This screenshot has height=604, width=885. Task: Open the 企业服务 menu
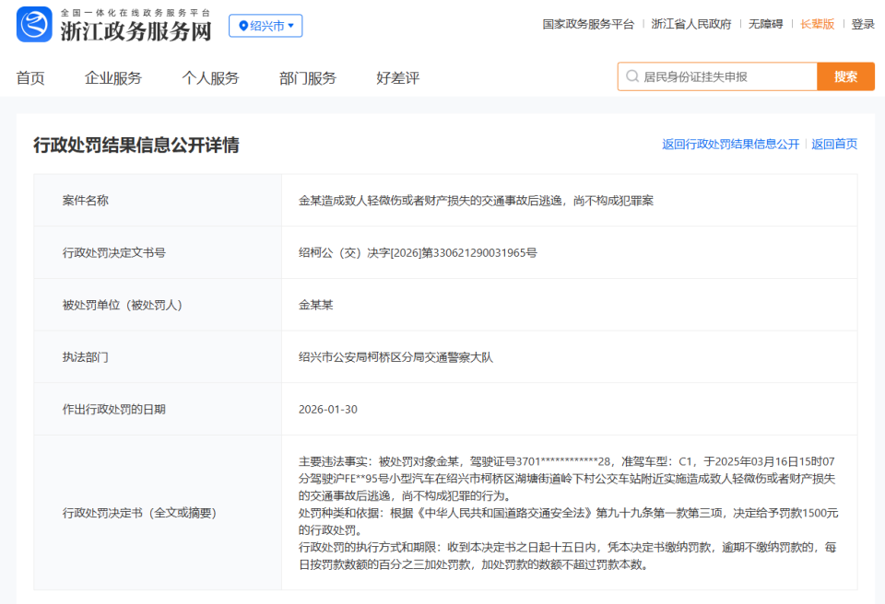click(112, 77)
